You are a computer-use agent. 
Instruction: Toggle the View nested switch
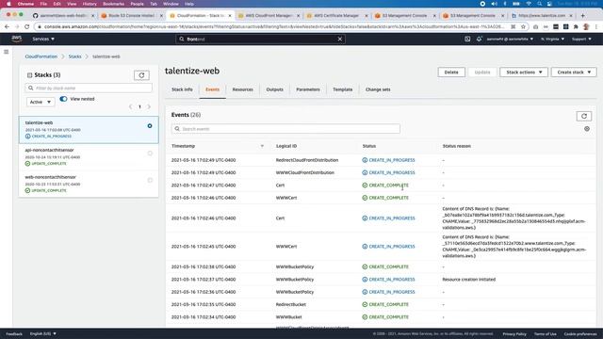point(63,99)
